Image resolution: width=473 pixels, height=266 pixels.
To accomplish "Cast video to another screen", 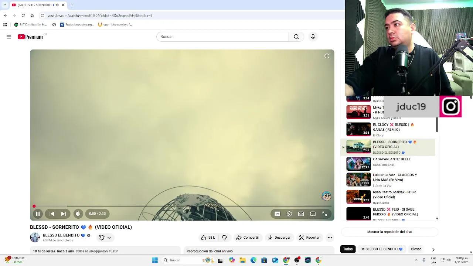I will pos(313,214).
